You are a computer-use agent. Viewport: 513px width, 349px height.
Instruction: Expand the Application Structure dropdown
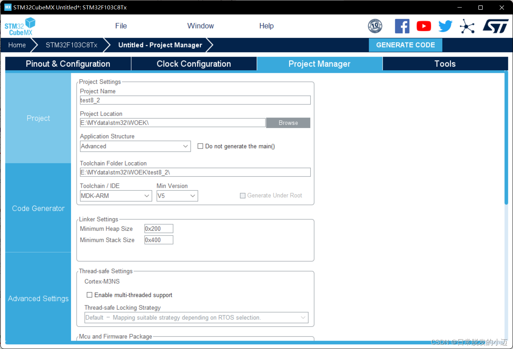coord(135,146)
